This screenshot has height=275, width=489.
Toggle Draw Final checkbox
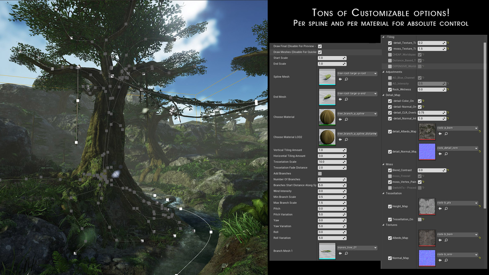pyautogui.click(x=320, y=46)
